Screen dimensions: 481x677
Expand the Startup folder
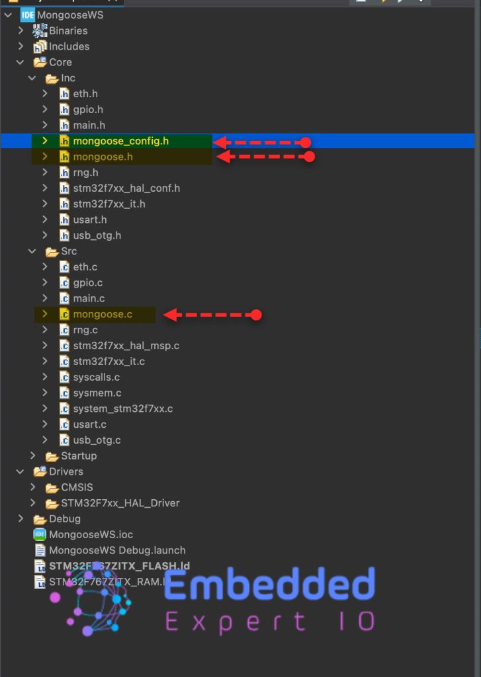32,456
